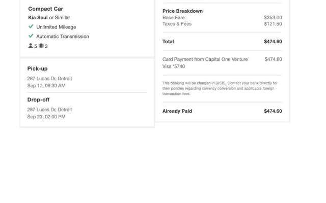Click the luggage capacity suitcase icon
Viewport: 326px width, 203px height.
pyautogui.click(x=41, y=46)
